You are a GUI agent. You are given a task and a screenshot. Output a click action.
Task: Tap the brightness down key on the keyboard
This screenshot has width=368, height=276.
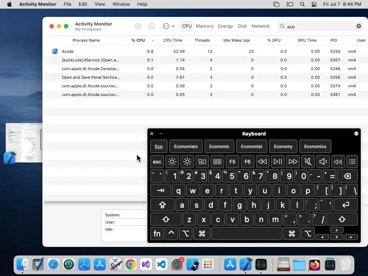172,162
